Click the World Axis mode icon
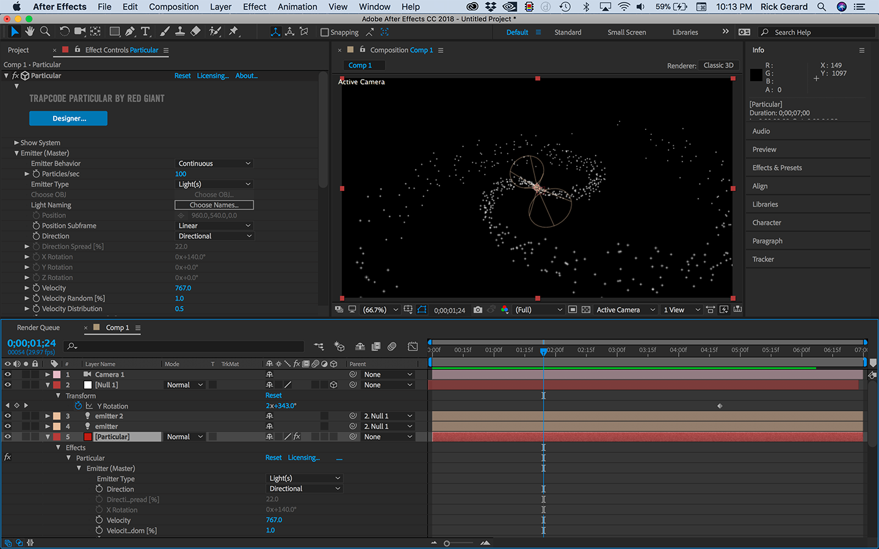 pyautogui.click(x=289, y=32)
